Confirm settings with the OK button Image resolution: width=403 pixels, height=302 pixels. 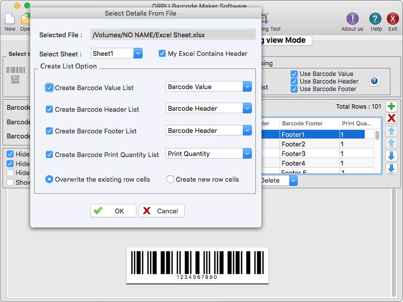point(113,210)
